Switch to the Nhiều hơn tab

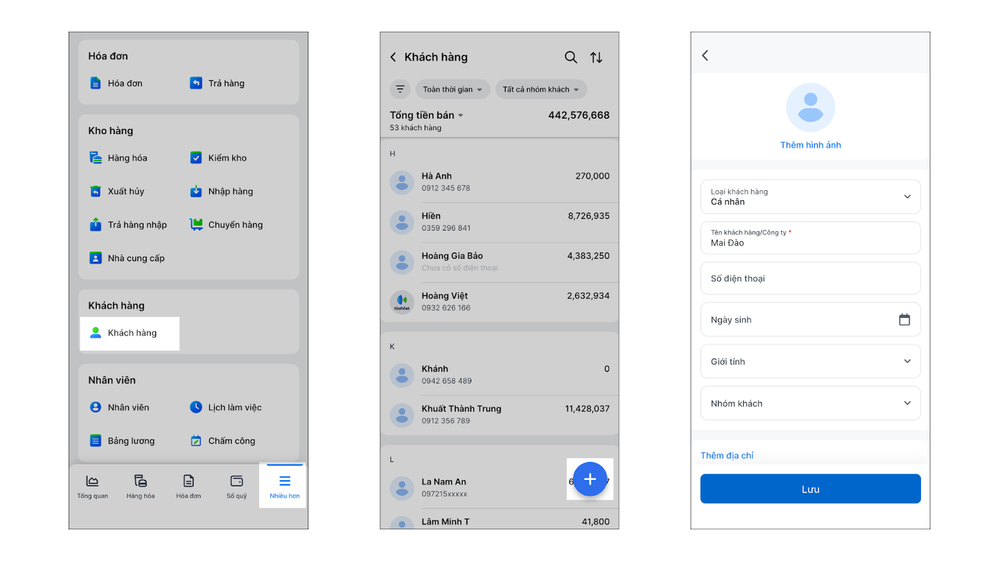coord(284,486)
